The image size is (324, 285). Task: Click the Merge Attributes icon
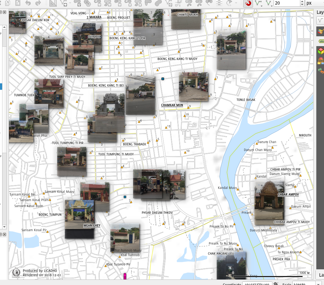pos(219,3)
